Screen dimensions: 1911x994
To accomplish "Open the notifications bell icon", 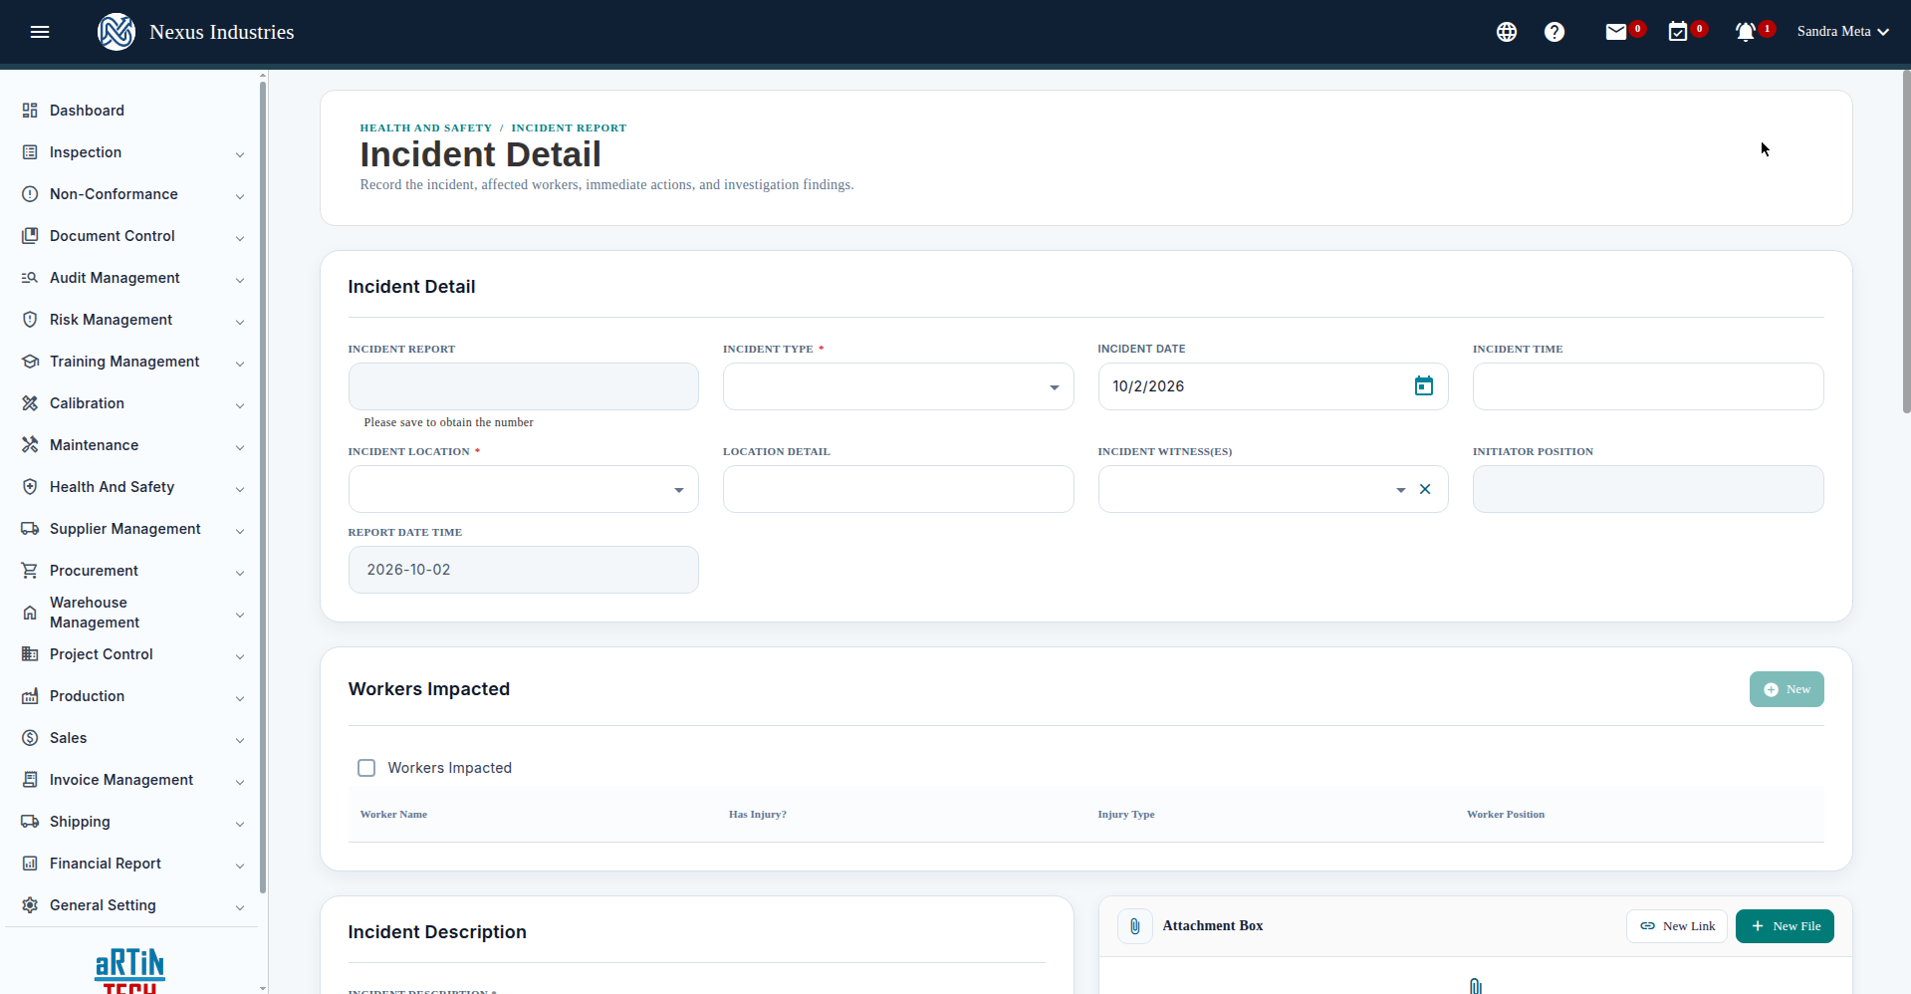I will coord(1745,32).
